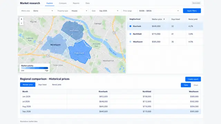Click Riverside Park label on the map
Screen dimensions: 221x124
96,45
